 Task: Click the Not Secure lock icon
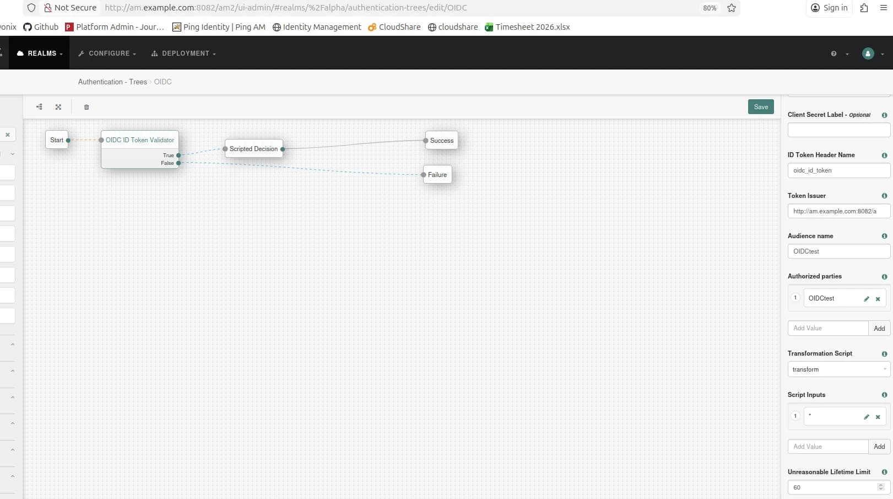pos(48,8)
